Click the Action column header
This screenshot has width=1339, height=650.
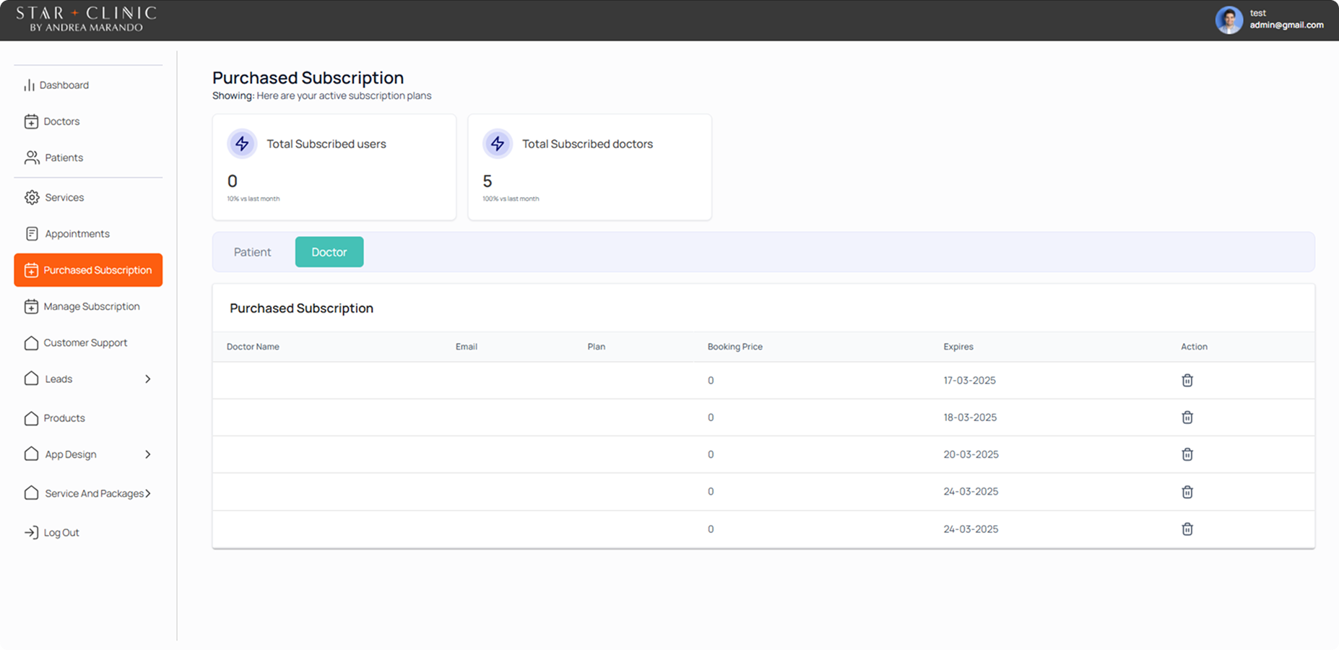(1194, 347)
